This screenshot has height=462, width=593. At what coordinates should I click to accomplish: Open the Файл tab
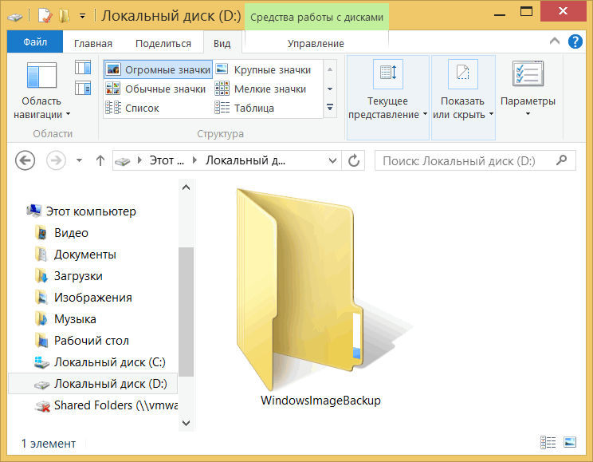click(35, 42)
